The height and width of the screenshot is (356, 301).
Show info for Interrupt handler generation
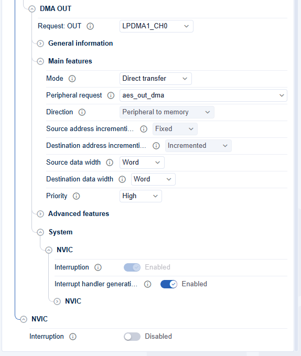[147, 284]
